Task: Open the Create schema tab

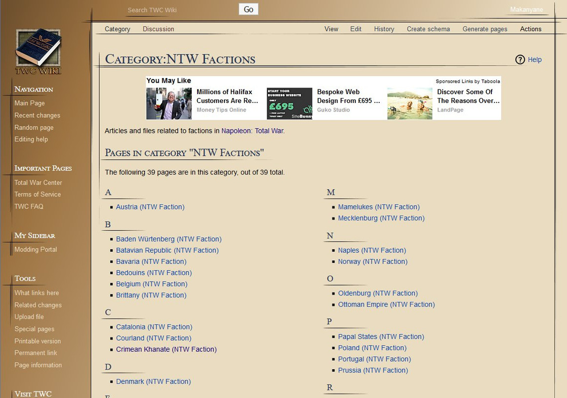Action: point(428,29)
